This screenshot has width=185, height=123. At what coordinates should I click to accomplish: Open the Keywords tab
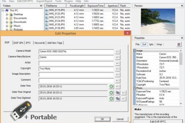(x=40, y=43)
